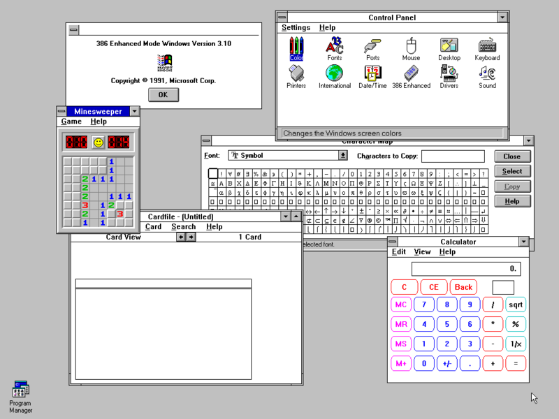Click the Characters to Copy field

453,156
